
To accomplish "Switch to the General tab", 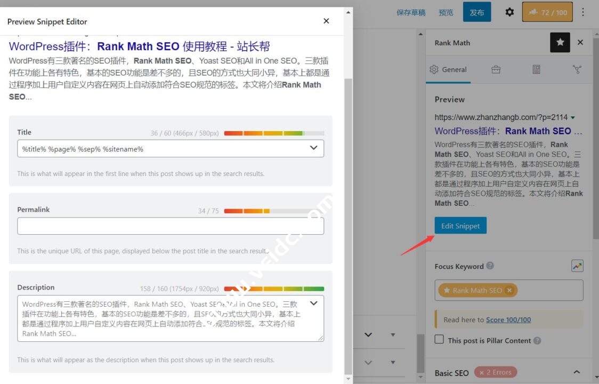I will click(448, 69).
